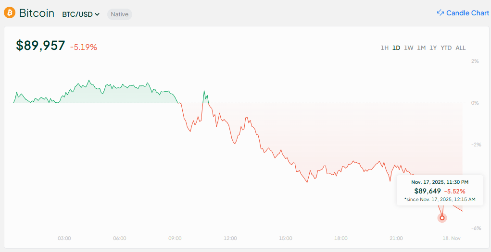The width and height of the screenshot is (491, 252).
Task: Show ALL time price history
Action: [461, 48]
